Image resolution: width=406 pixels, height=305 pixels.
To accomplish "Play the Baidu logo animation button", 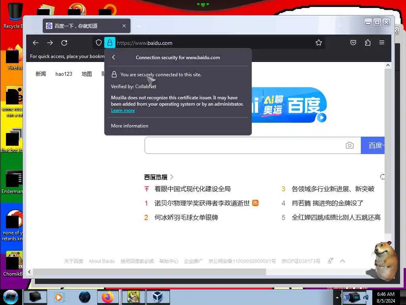I will coord(322,118).
